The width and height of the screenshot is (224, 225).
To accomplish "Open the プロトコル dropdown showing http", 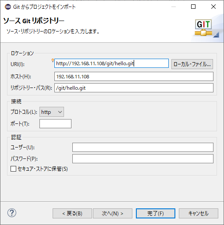I will (52, 112).
